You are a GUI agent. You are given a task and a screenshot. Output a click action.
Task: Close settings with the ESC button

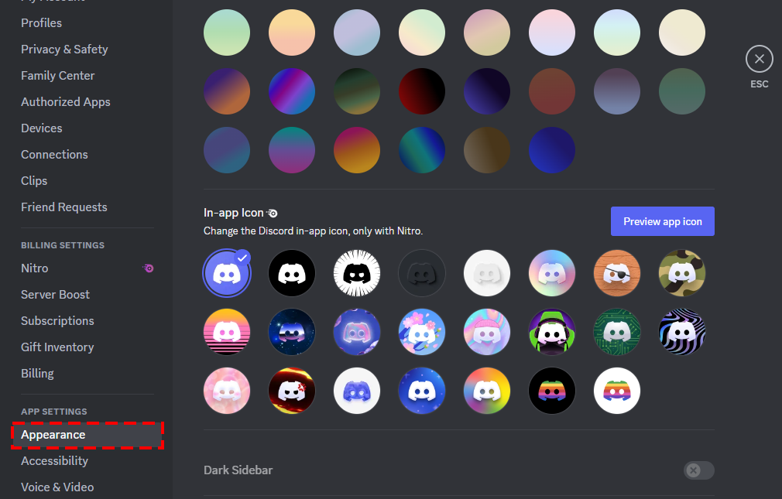[x=759, y=59]
